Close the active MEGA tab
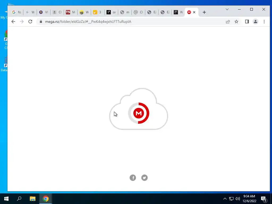This screenshot has width=272, height=204. tap(194, 12)
